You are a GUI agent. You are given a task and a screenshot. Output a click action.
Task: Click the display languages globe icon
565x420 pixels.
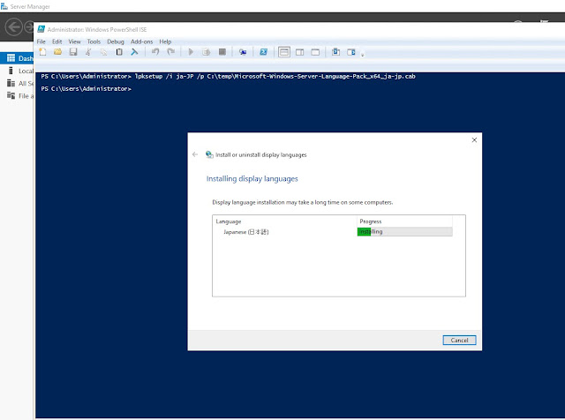pos(209,154)
